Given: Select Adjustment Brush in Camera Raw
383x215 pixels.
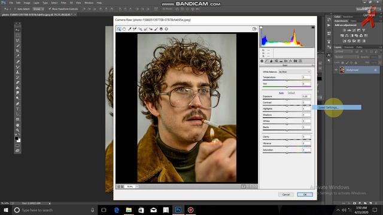Looking at the screenshot, I should click(156, 29).
